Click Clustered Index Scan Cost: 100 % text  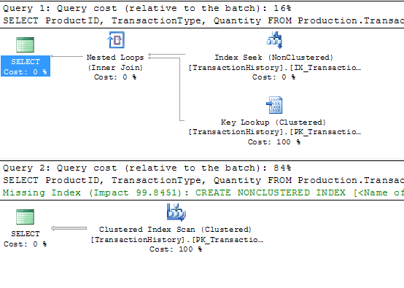[176, 249]
